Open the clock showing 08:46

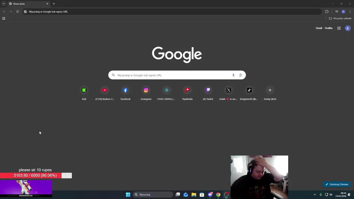click(x=341, y=195)
